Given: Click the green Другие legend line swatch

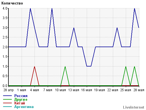Looking at the screenshot, I should click(x=7, y=99).
